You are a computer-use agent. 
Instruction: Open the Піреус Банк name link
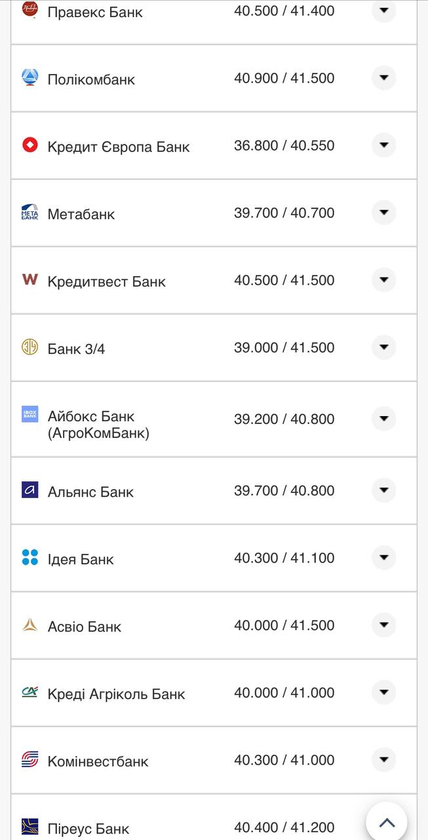(x=88, y=829)
